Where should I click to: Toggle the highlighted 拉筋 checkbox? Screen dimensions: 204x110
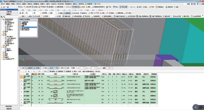(x=20, y=27)
